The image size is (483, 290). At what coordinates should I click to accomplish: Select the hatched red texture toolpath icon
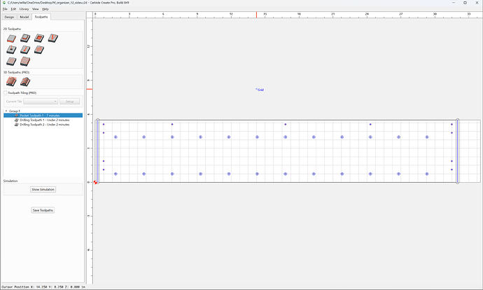pos(39,50)
